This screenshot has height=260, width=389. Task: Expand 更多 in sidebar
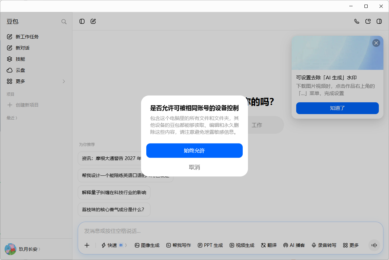coord(36,81)
